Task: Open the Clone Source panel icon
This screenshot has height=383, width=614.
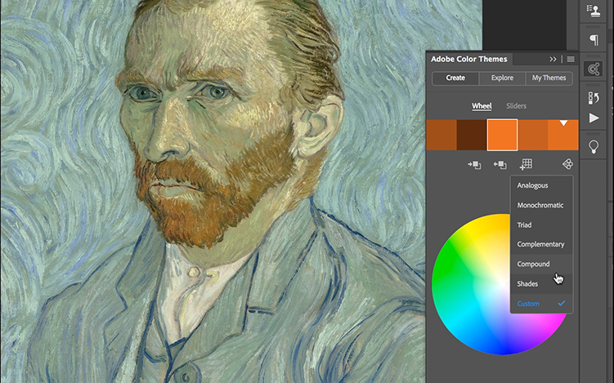Action: pos(594,10)
